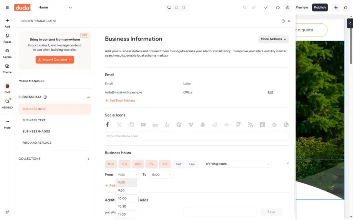The image size is (353, 220).
Task: Select the X (Twitter) social icon
Action: coord(119,124)
